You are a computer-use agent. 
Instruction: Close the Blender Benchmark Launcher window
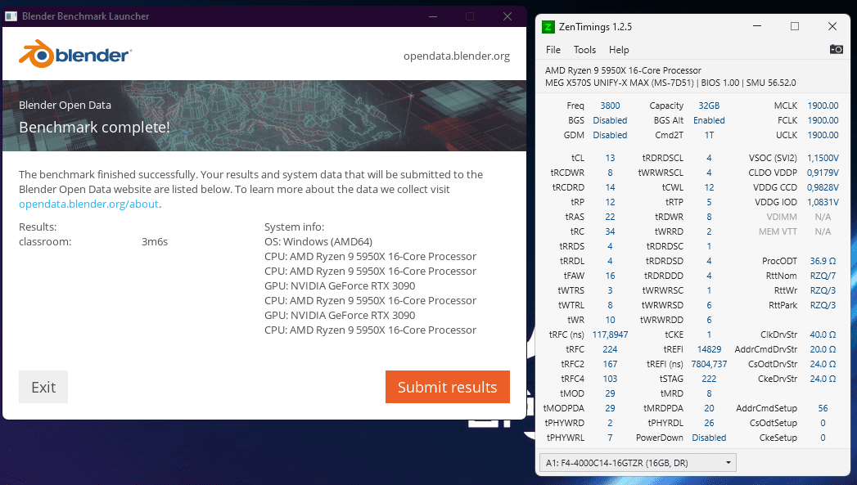click(x=507, y=16)
